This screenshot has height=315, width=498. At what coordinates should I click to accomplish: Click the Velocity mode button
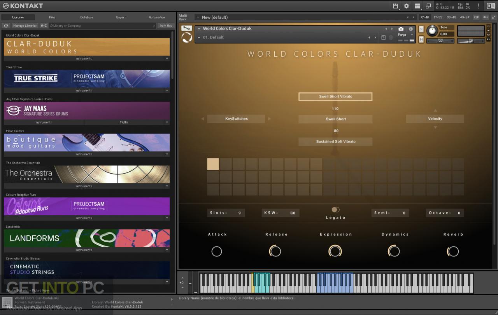tap(435, 119)
